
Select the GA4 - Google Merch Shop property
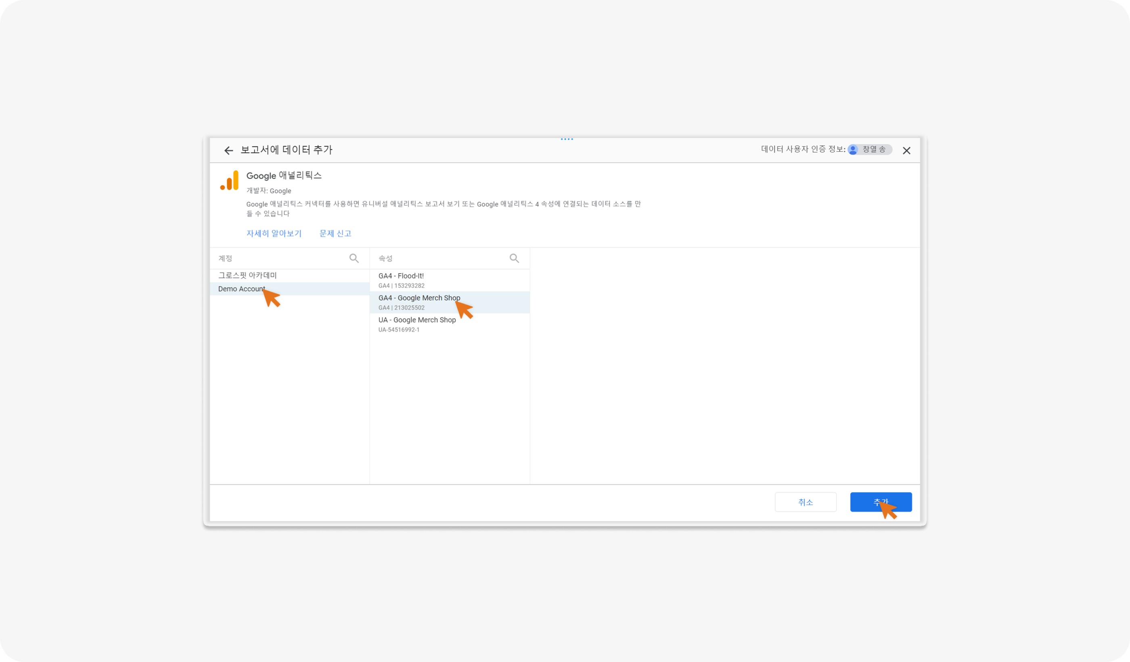click(x=450, y=302)
